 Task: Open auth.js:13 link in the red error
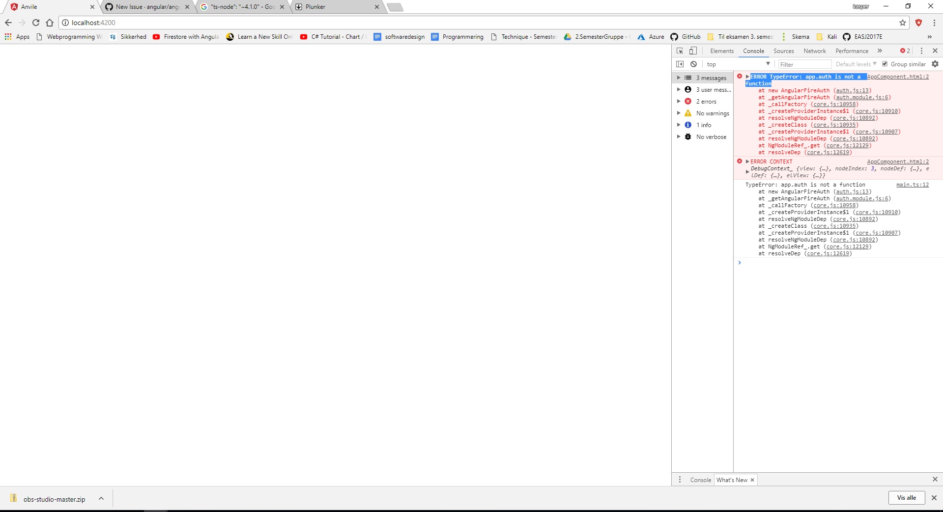tap(853, 90)
